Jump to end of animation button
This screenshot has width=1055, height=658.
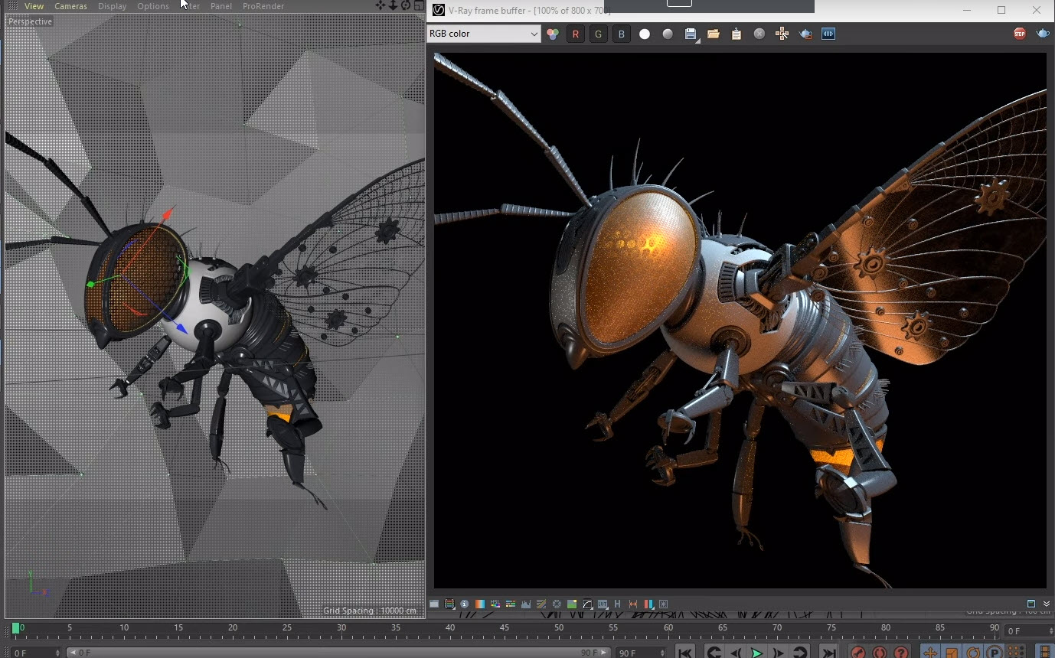(828, 653)
